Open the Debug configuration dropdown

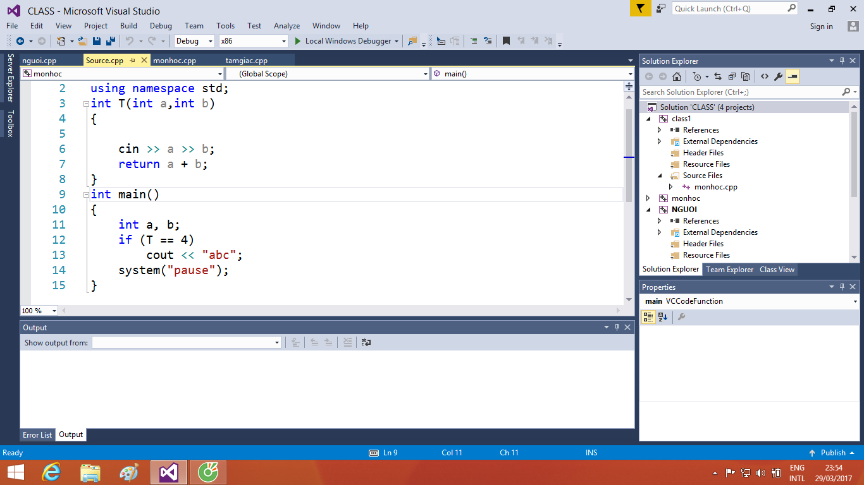click(194, 41)
